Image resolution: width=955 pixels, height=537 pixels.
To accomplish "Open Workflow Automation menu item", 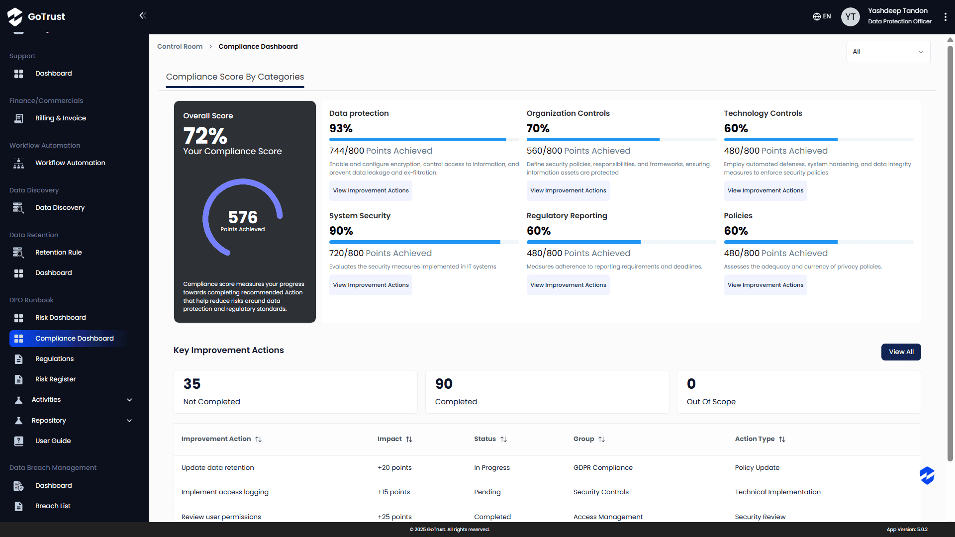I will (x=70, y=163).
